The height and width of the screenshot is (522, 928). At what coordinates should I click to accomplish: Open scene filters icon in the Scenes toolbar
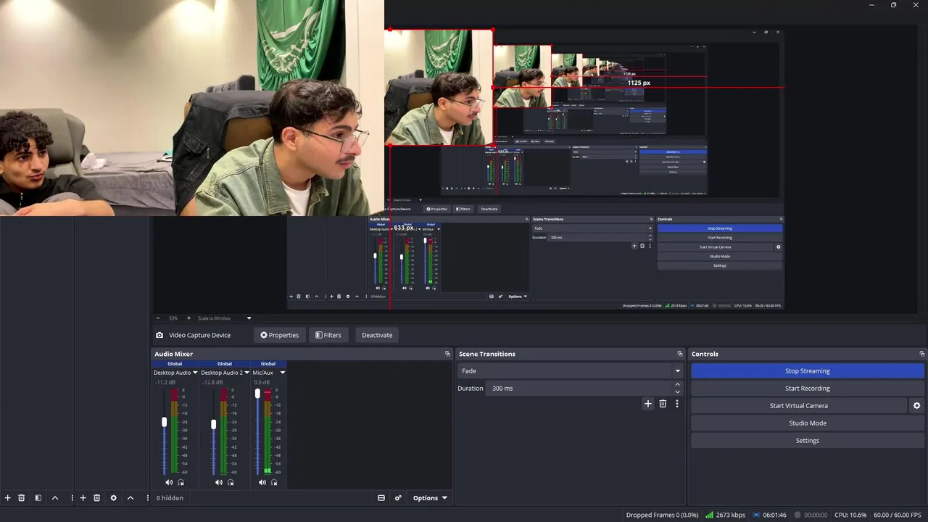point(38,498)
